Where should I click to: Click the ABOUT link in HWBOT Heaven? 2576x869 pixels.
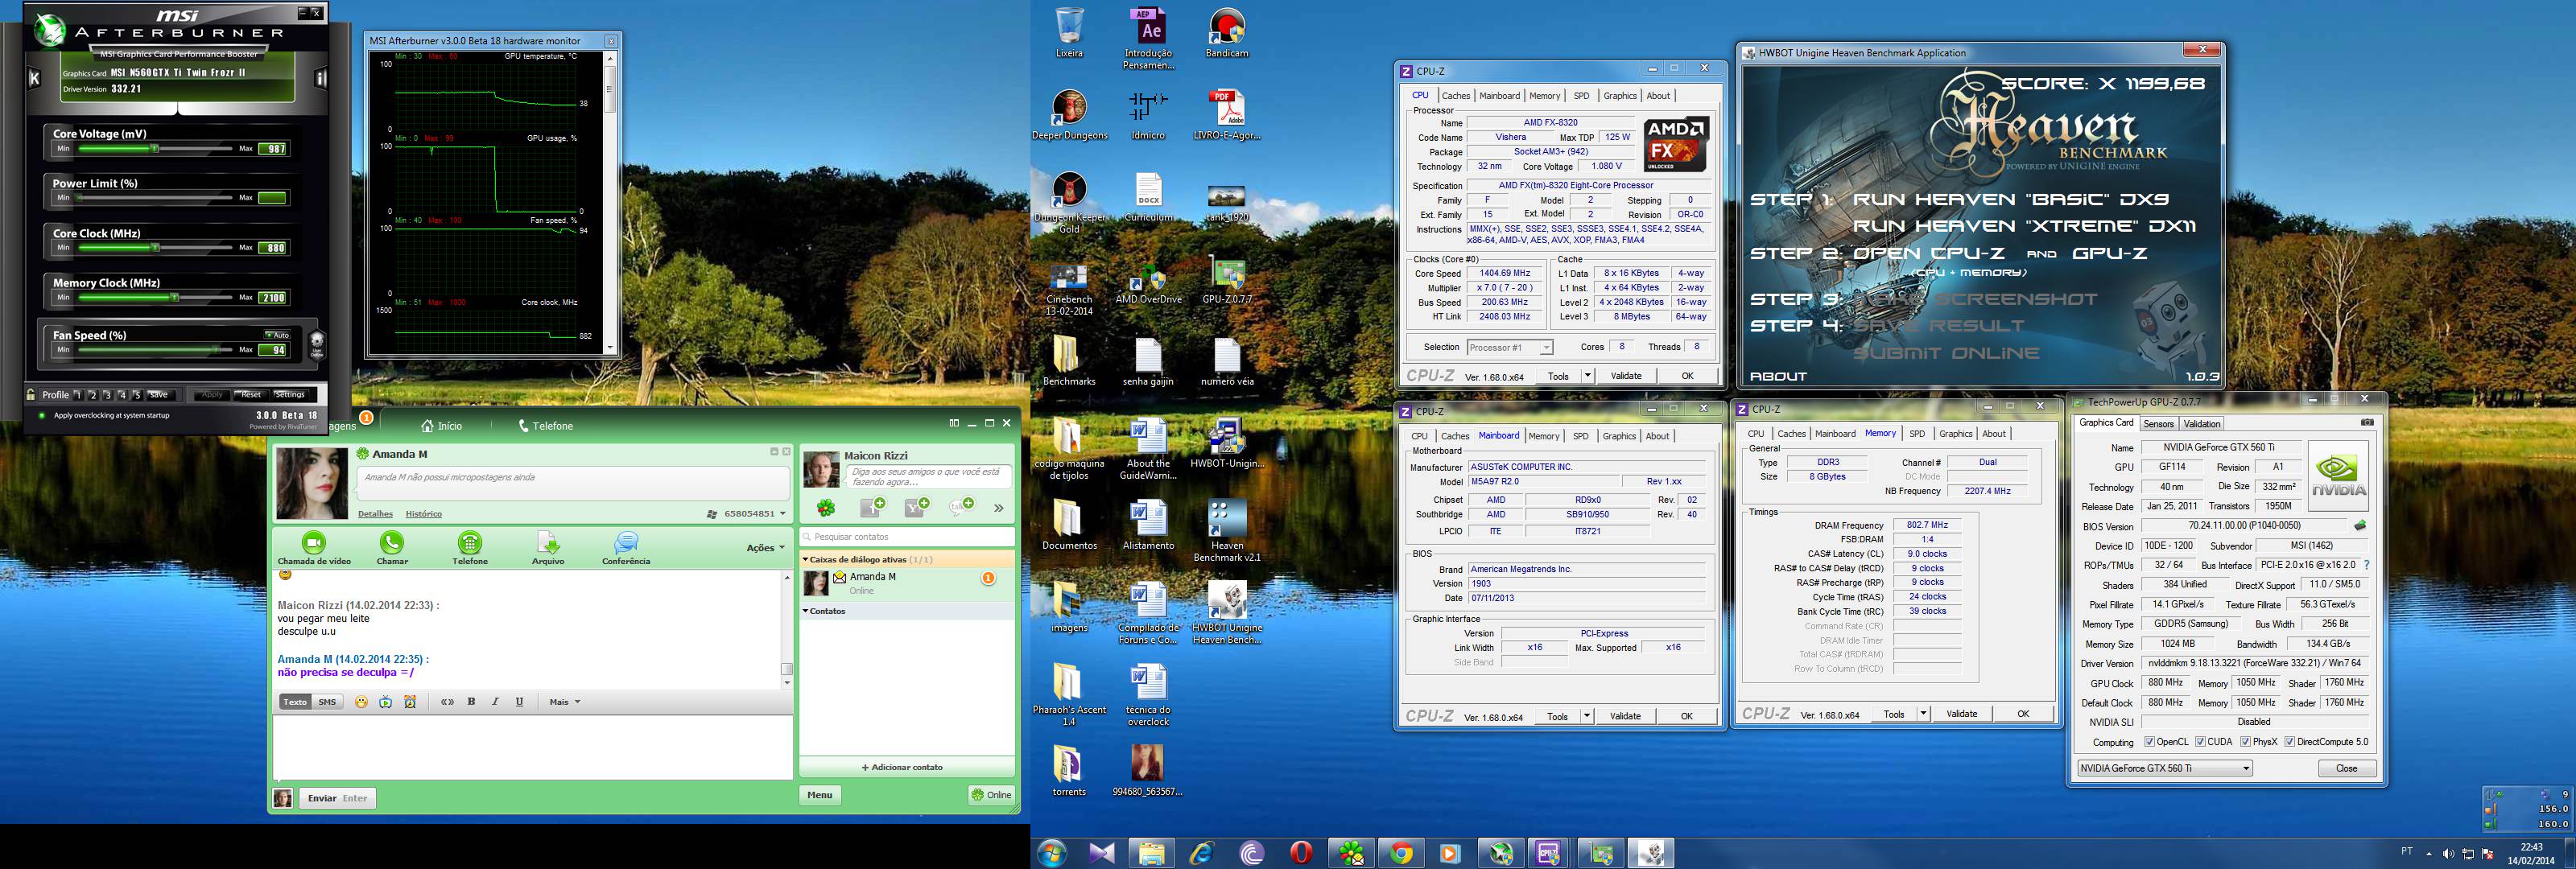1778,377
